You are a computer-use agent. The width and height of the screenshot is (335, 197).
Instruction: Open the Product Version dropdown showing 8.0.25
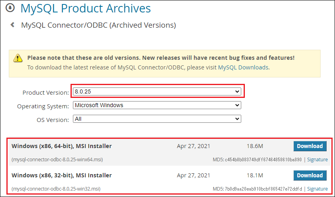coord(157,91)
